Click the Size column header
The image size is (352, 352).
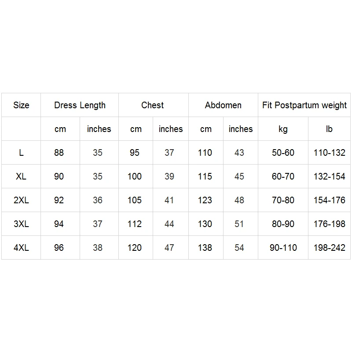[x=21, y=105]
